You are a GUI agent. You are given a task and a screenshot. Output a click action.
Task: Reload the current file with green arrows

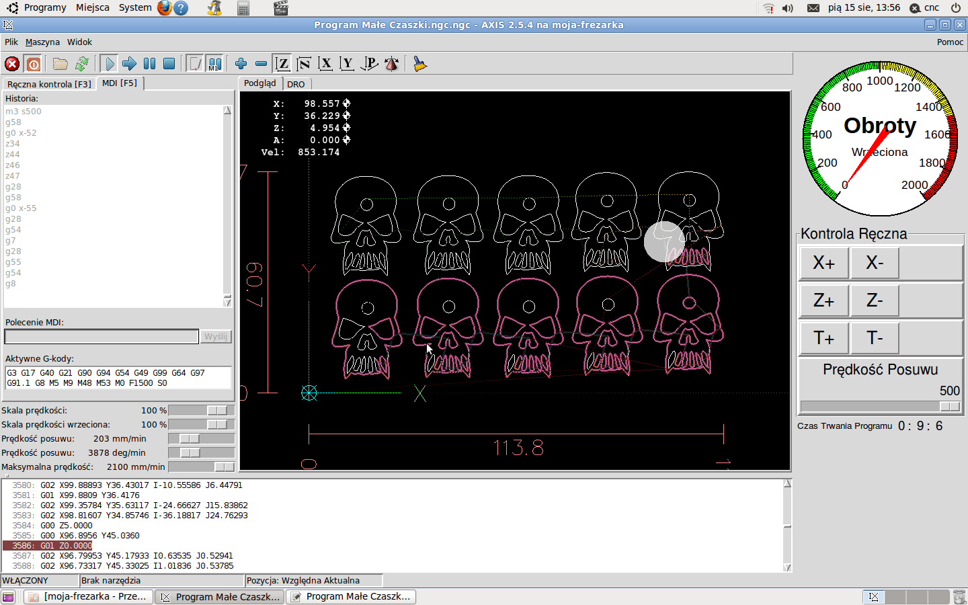tap(82, 64)
